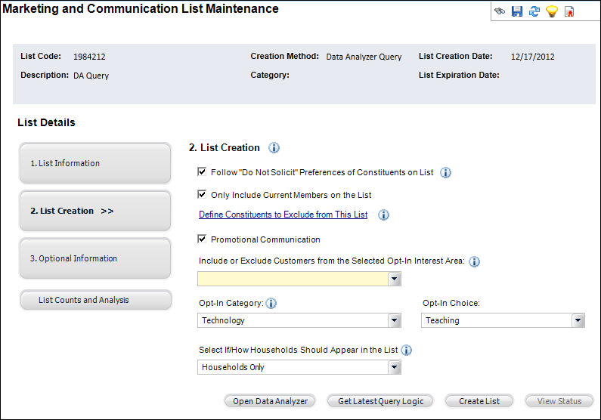Expand the Households Only dropdown
Viewport: 601px width, 420px height.
point(394,368)
